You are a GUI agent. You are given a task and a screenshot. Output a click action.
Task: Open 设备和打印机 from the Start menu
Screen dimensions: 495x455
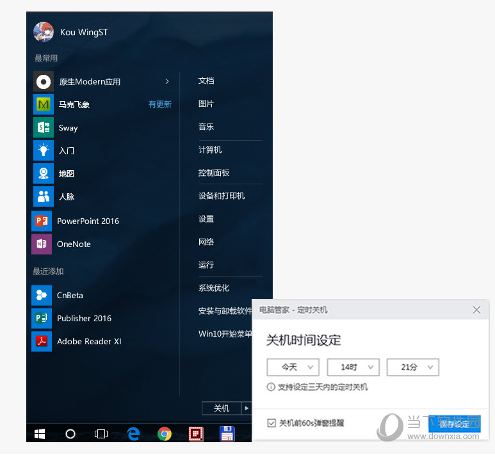[222, 196]
